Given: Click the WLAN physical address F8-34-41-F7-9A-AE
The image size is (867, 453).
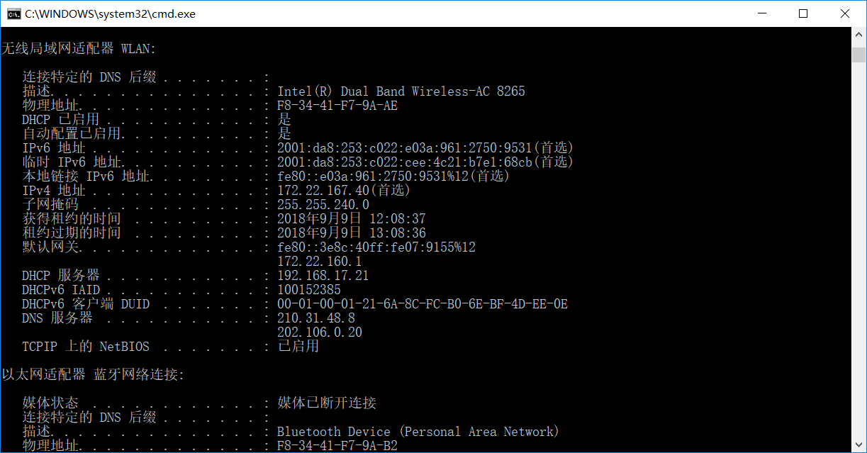Looking at the screenshot, I should click(x=337, y=106).
